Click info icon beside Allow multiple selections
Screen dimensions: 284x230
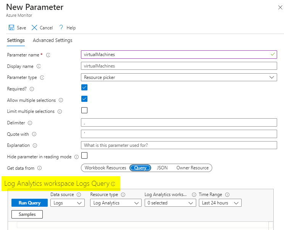pyautogui.click(x=61, y=100)
